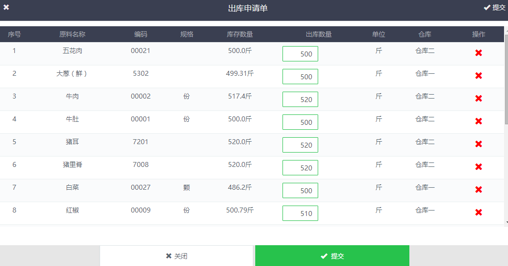Click the 原料名称 column header

point(72,35)
